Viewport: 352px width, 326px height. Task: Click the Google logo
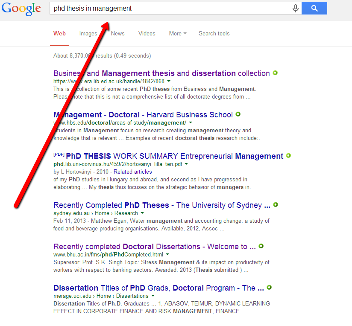coord(21,9)
